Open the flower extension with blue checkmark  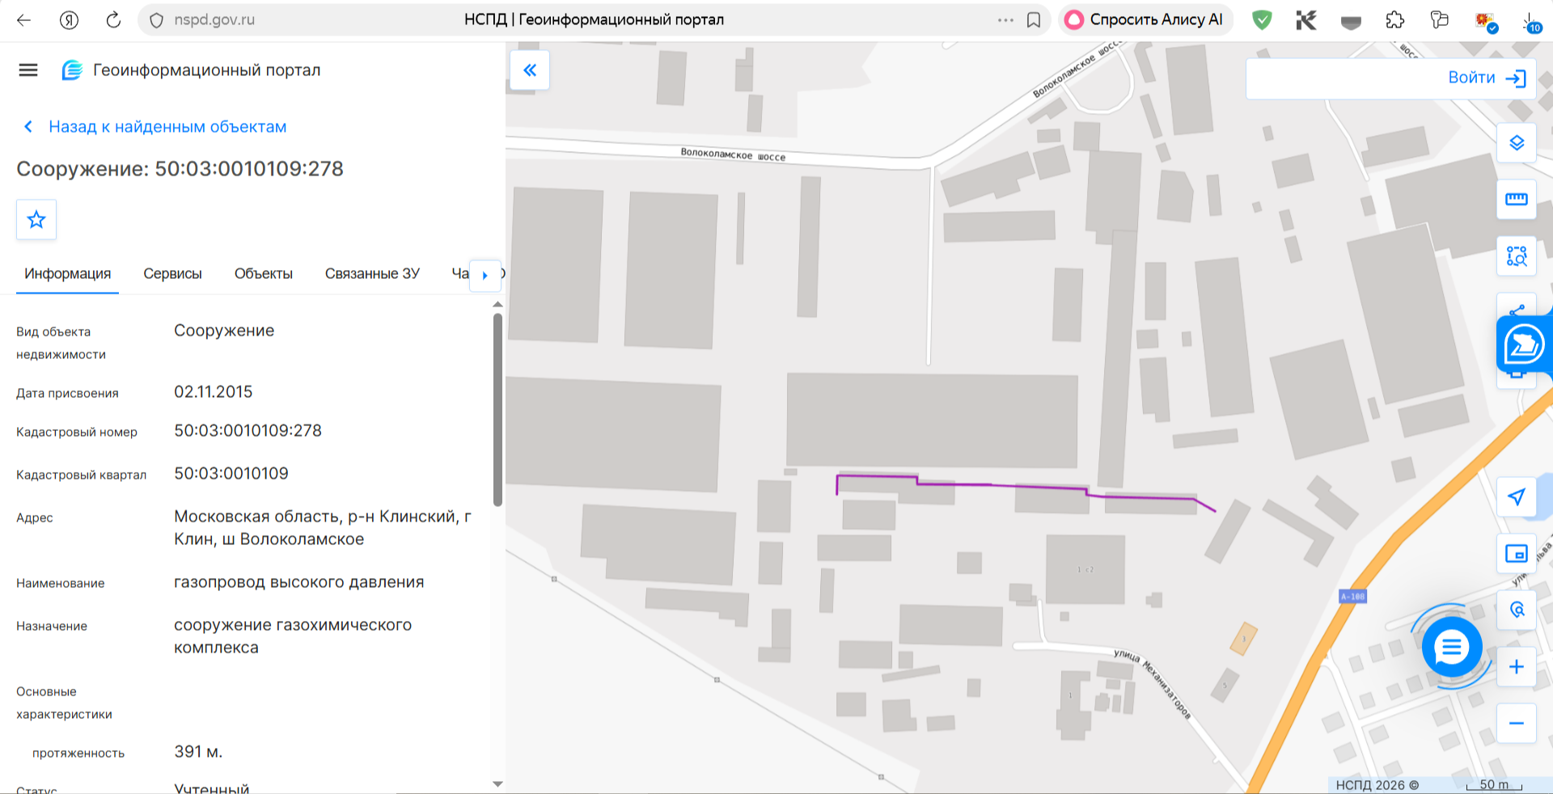click(1486, 22)
